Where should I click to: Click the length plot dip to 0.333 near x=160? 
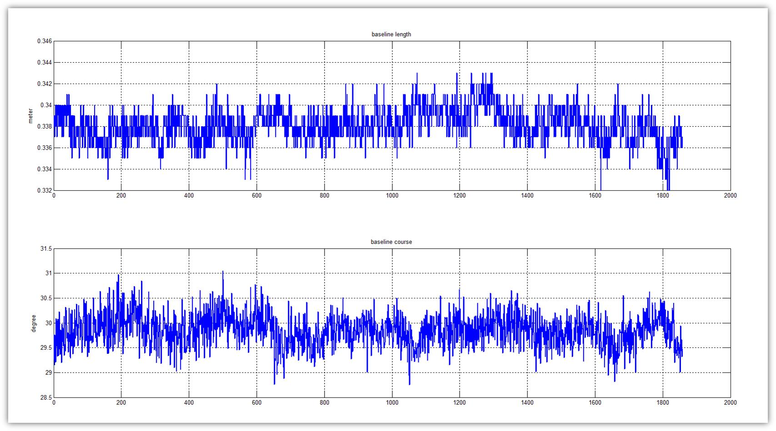(108, 178)
